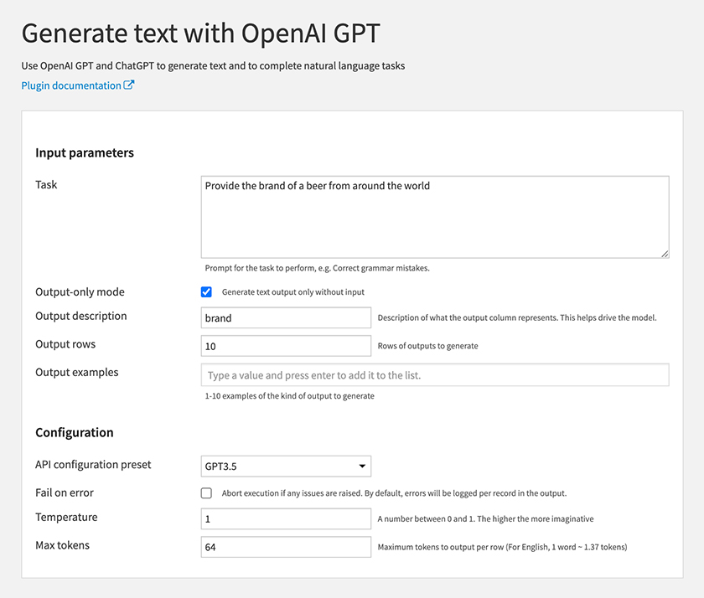Click the Configuration section heading
This screenshot has height=598, width=704.
coord(75,432)
